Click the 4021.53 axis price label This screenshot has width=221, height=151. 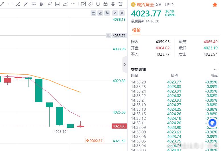click(x=119, y=141)
